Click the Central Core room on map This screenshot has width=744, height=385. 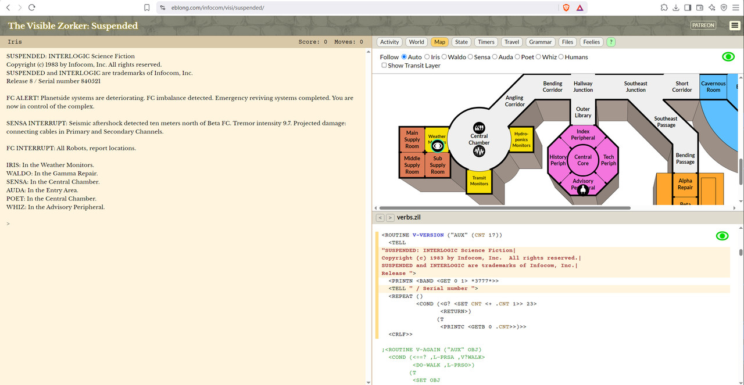click(583, 160)
